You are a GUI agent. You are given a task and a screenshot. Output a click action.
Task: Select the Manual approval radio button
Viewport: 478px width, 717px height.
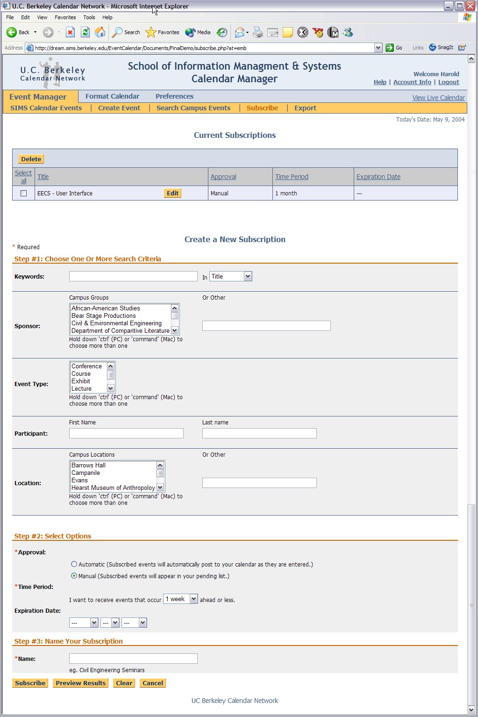point(74,576)
